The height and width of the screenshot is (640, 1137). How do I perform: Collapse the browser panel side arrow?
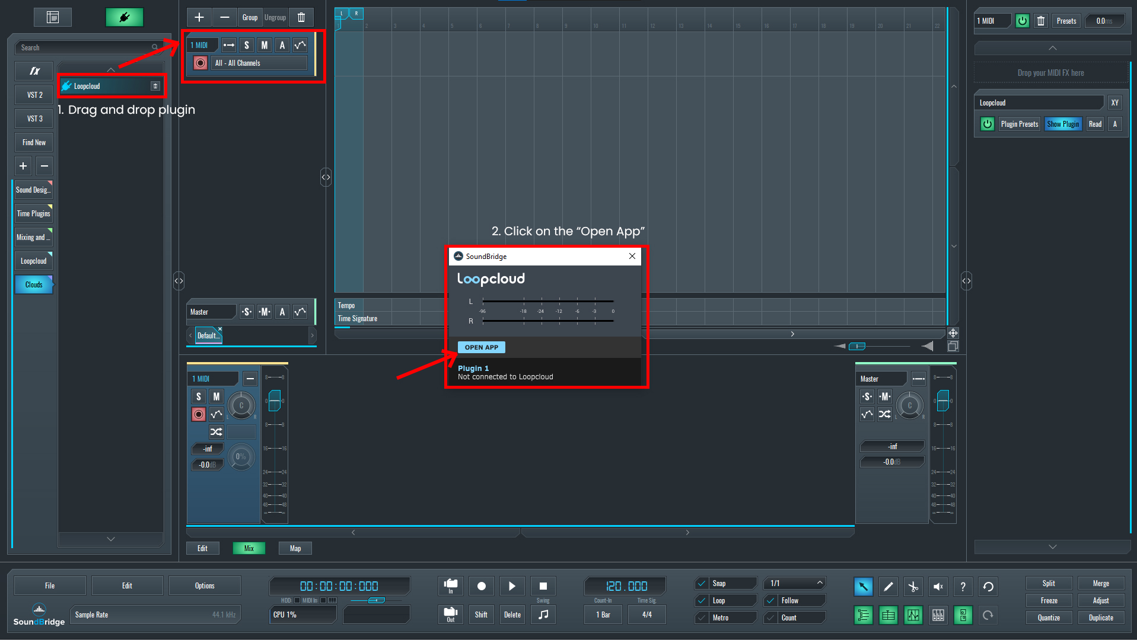(x=179, y=280)
